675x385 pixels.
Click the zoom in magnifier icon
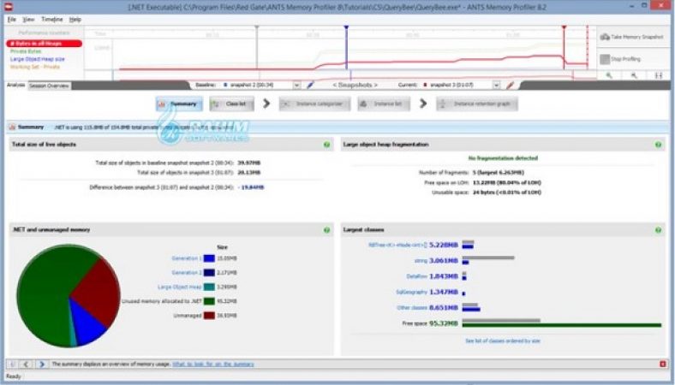point(609,75)
